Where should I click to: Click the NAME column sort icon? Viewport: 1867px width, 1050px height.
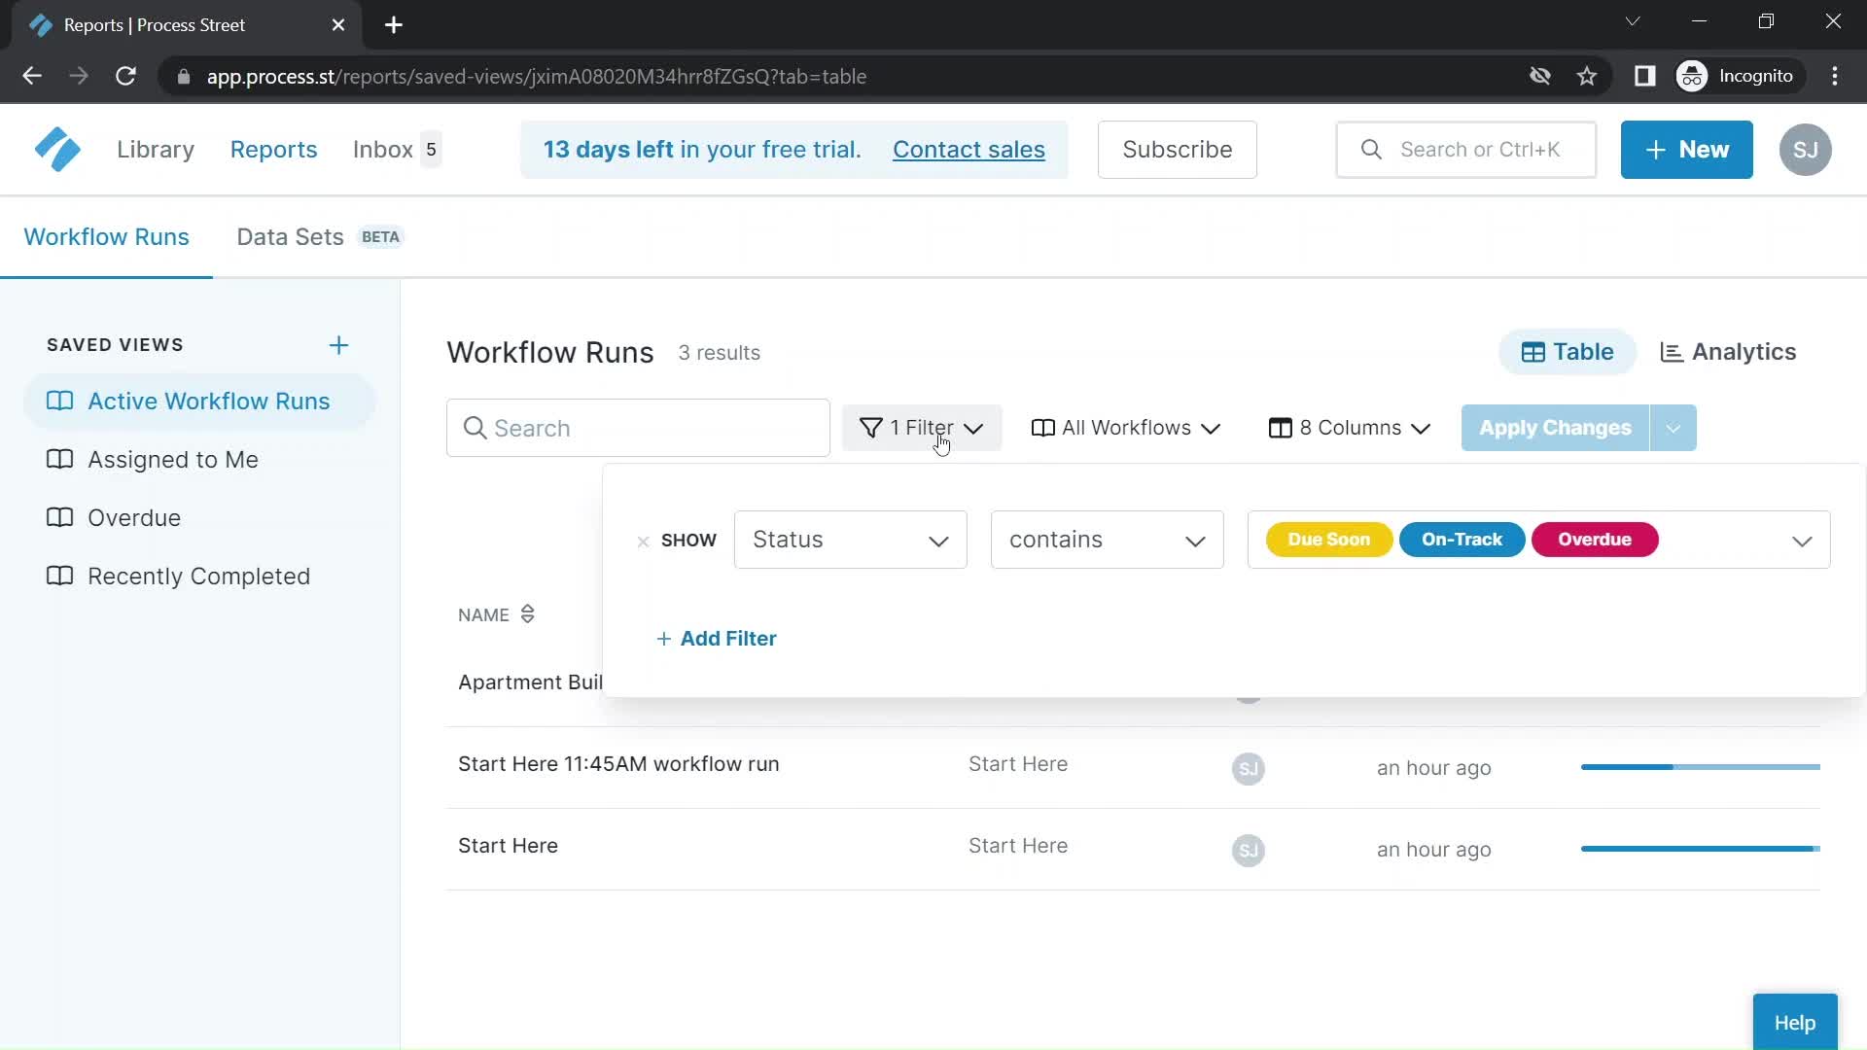527,614
